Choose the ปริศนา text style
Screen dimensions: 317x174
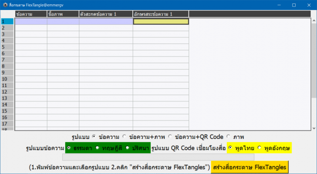[x=127, y=148]
